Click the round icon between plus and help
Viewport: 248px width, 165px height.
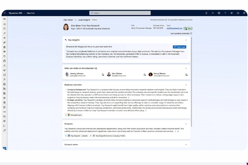(219, 13)
